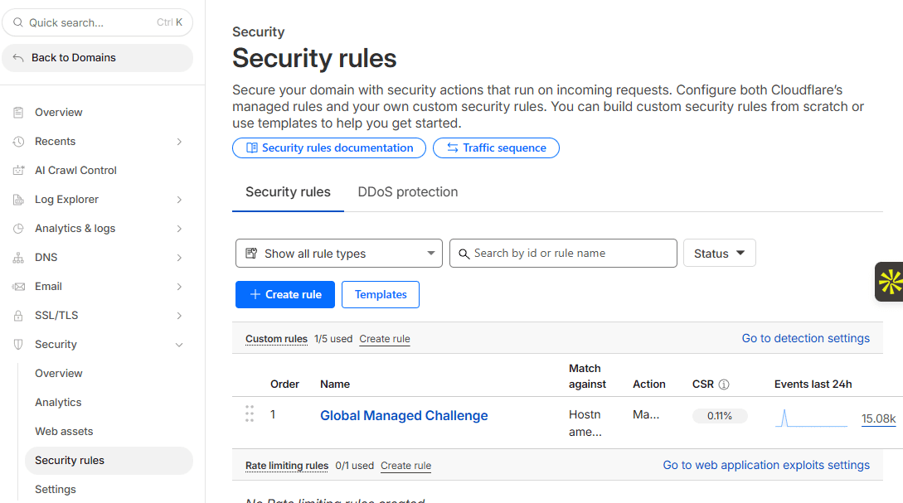The width and height of the screenshot is (903, 503).
Task: Switch to the DDoS protection tab
Action: [x=407, y=191]
